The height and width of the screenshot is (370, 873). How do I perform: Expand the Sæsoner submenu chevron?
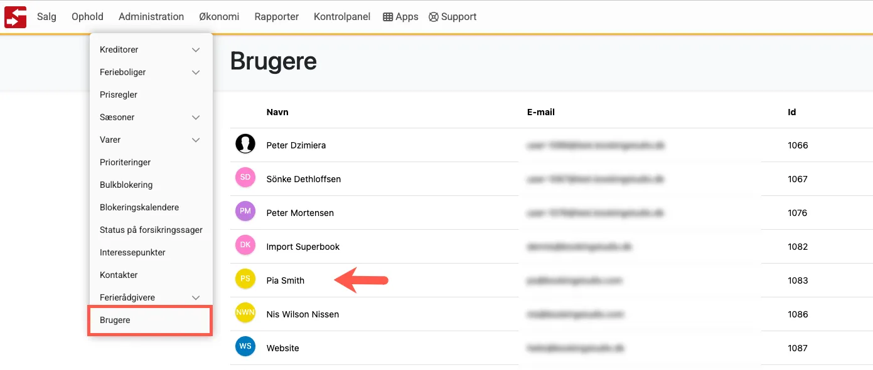pyautogui.click(x=196, y=117)
